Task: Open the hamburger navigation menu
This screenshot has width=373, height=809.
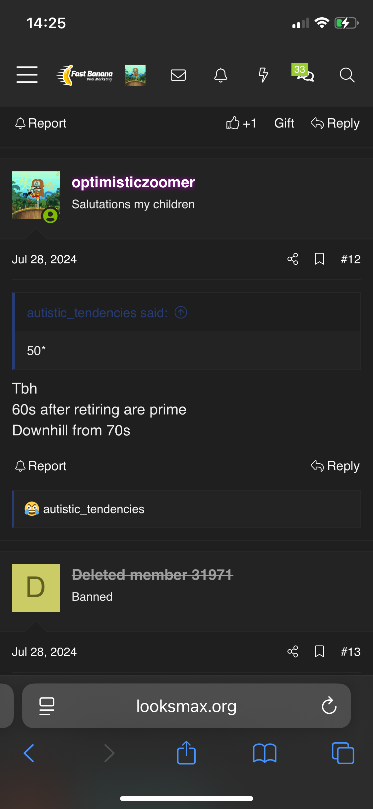Action: tap(27, 75)
